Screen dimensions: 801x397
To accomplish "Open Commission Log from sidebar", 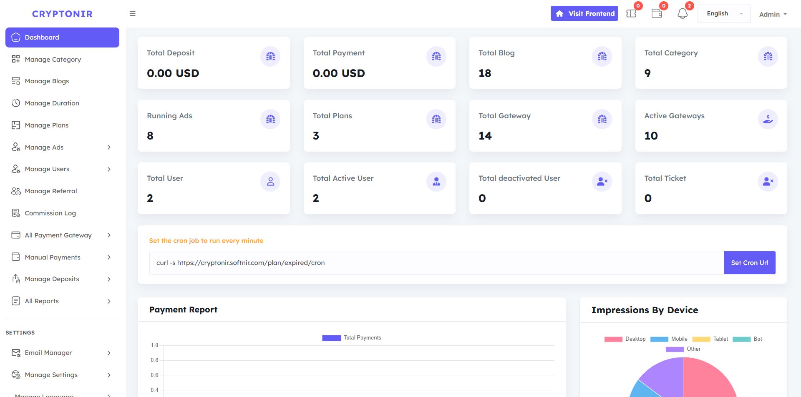I will click(50, 213).
